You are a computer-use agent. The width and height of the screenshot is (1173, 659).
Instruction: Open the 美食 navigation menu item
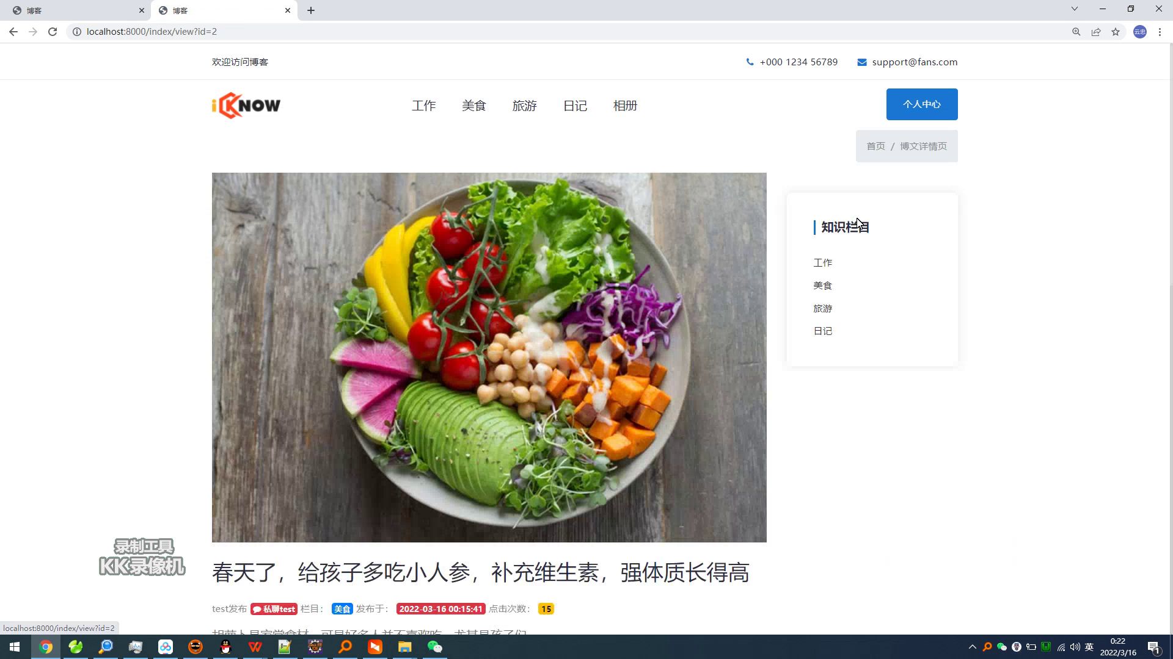coord(473,106)
